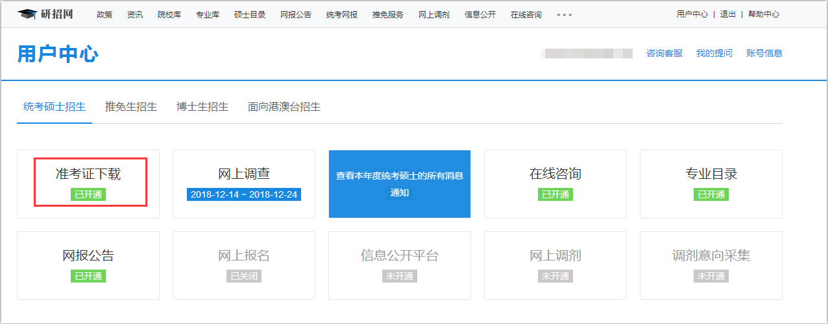Click the 2018-12-14 ~ 2018-12-24 date badge
This screenshot has width=828, height=324.
click(x=244, y=194)
